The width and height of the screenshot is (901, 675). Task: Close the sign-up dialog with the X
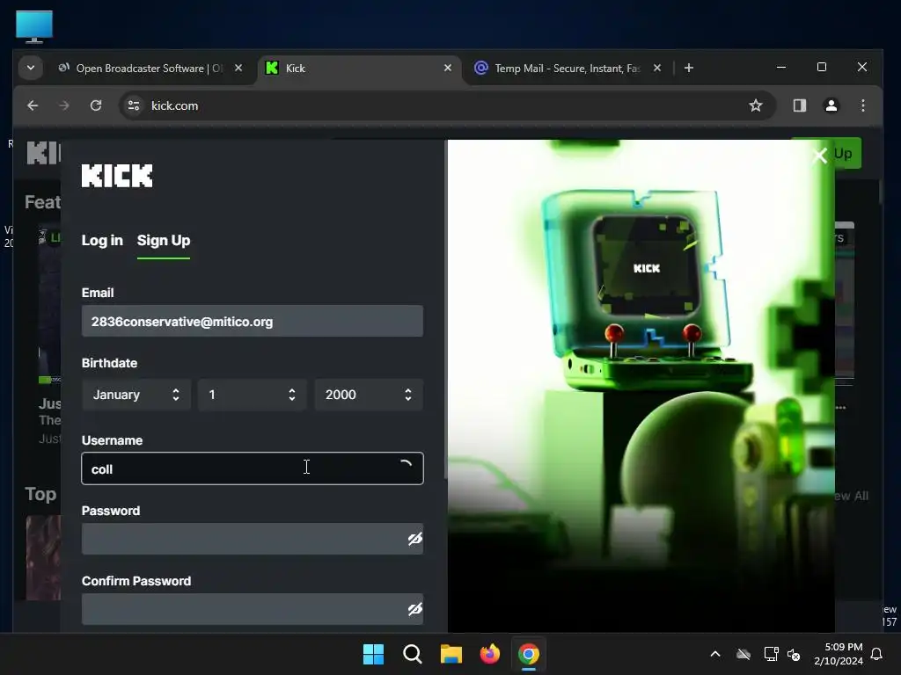click(819, 155)
